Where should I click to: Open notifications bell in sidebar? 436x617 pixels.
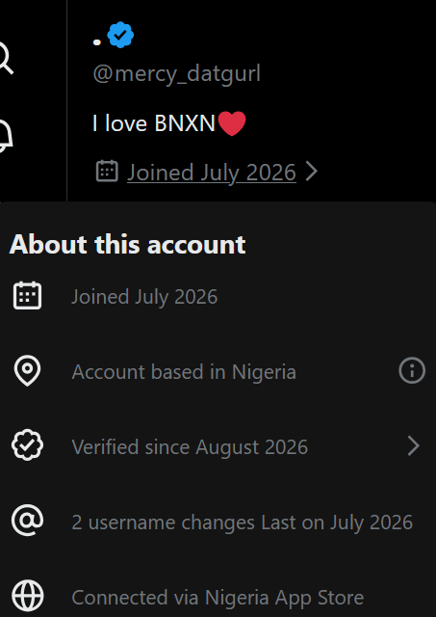coord(5,136)
